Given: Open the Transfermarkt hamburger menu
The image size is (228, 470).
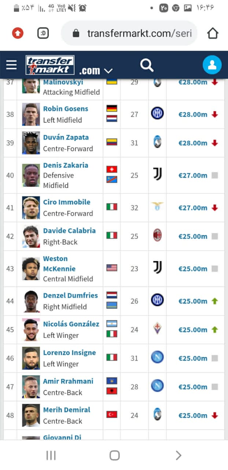Looking at the screenshot, I should [x=11, y=65].
